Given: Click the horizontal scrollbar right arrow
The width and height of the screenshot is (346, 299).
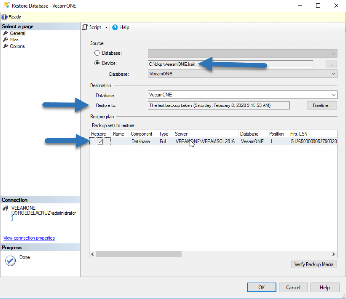Looking at the screenshot, I should pos(333,254).
